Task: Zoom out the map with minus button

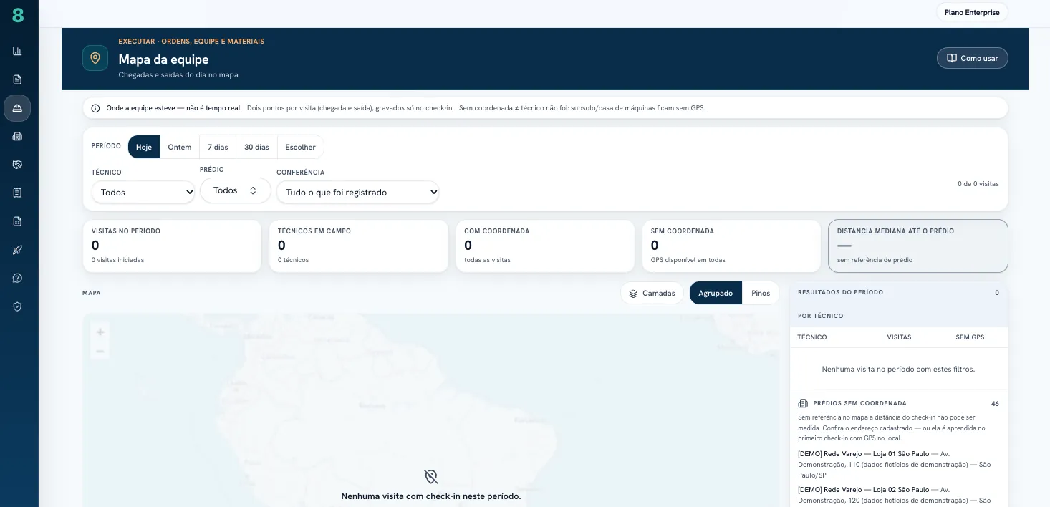Action: pyautogui.click(x=100, y=351)
